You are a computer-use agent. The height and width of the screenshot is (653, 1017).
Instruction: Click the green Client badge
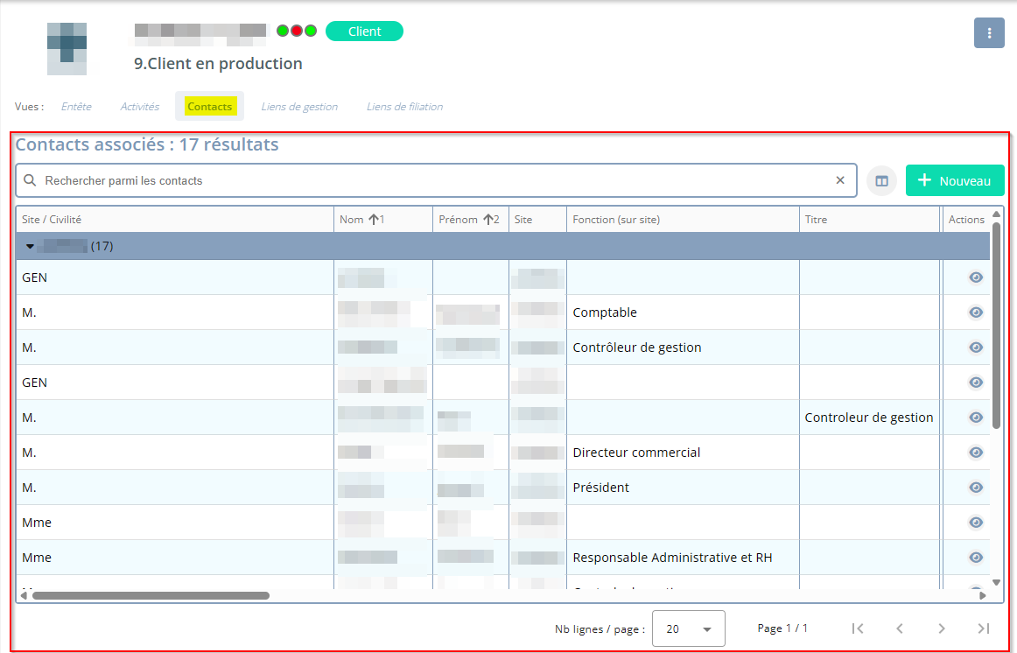(364, 32)
